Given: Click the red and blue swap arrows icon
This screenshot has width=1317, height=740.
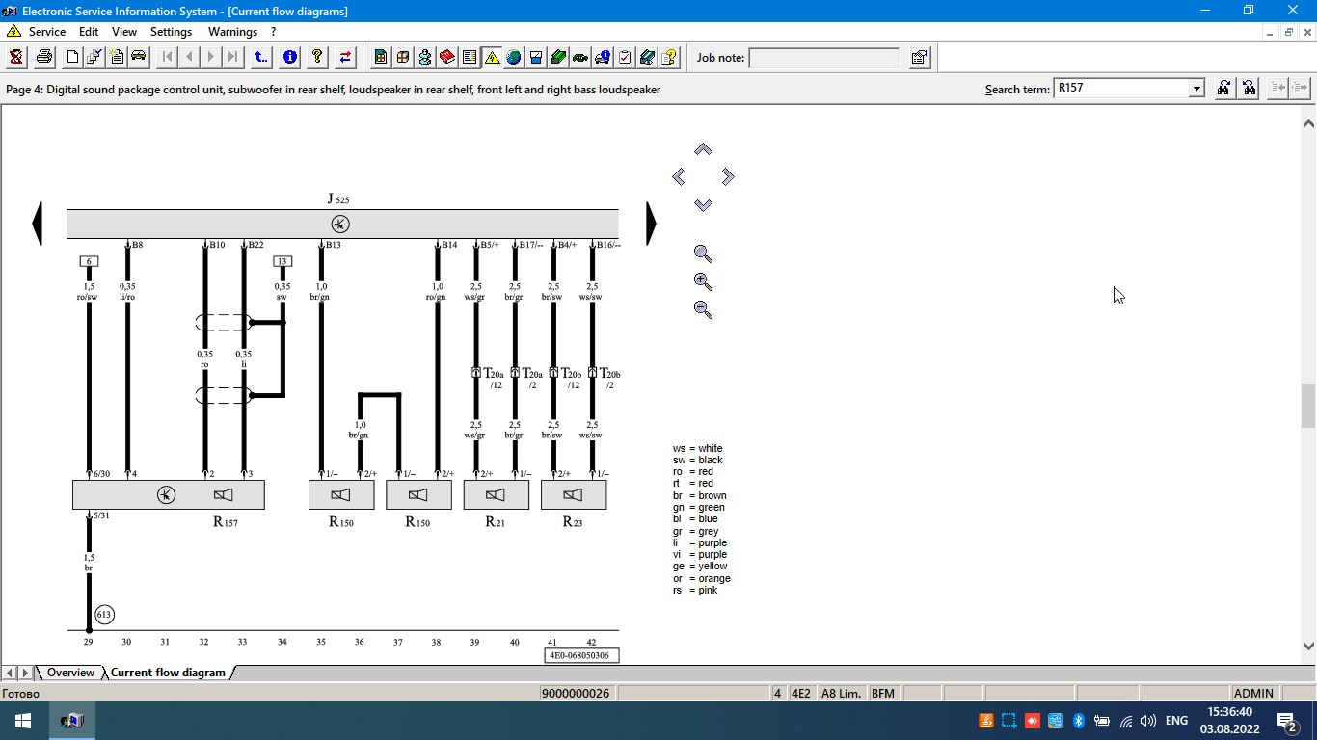Looking at the screenshot, I should (x=345, y=57).
